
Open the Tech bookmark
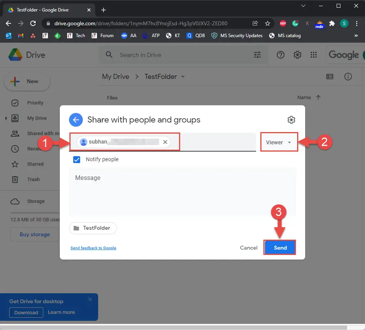[76, 36]
